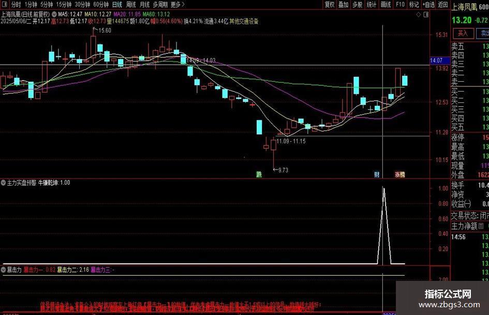Click the 其他交通设备 industry link

point(244,22)
